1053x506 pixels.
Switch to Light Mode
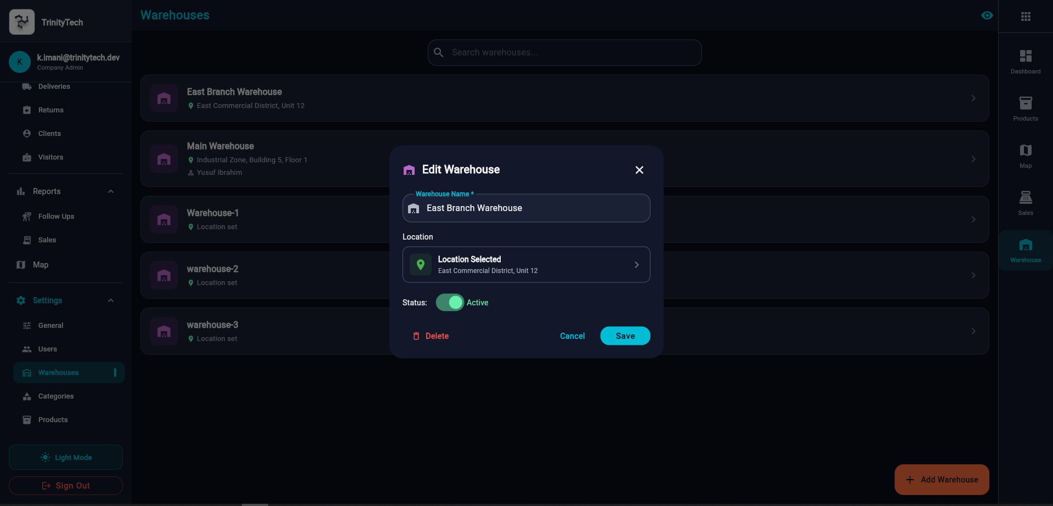tap(66, 457)
